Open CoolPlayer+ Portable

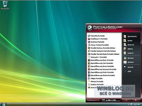point(98,39)
